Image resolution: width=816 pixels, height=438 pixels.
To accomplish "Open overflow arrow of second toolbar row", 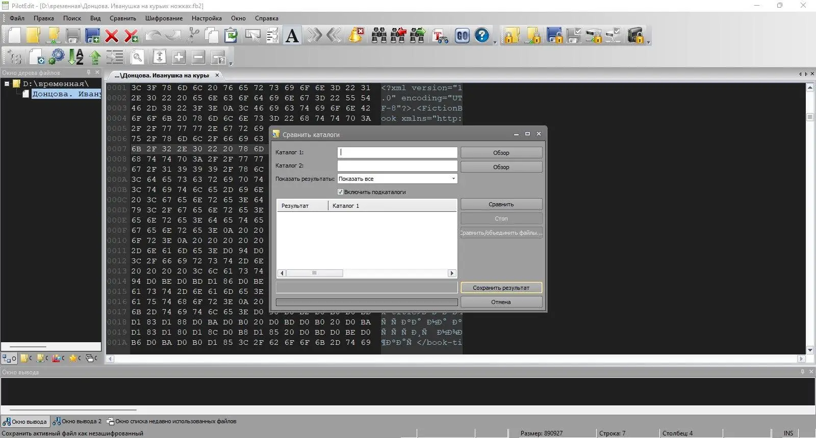I will tap(231, 64).
